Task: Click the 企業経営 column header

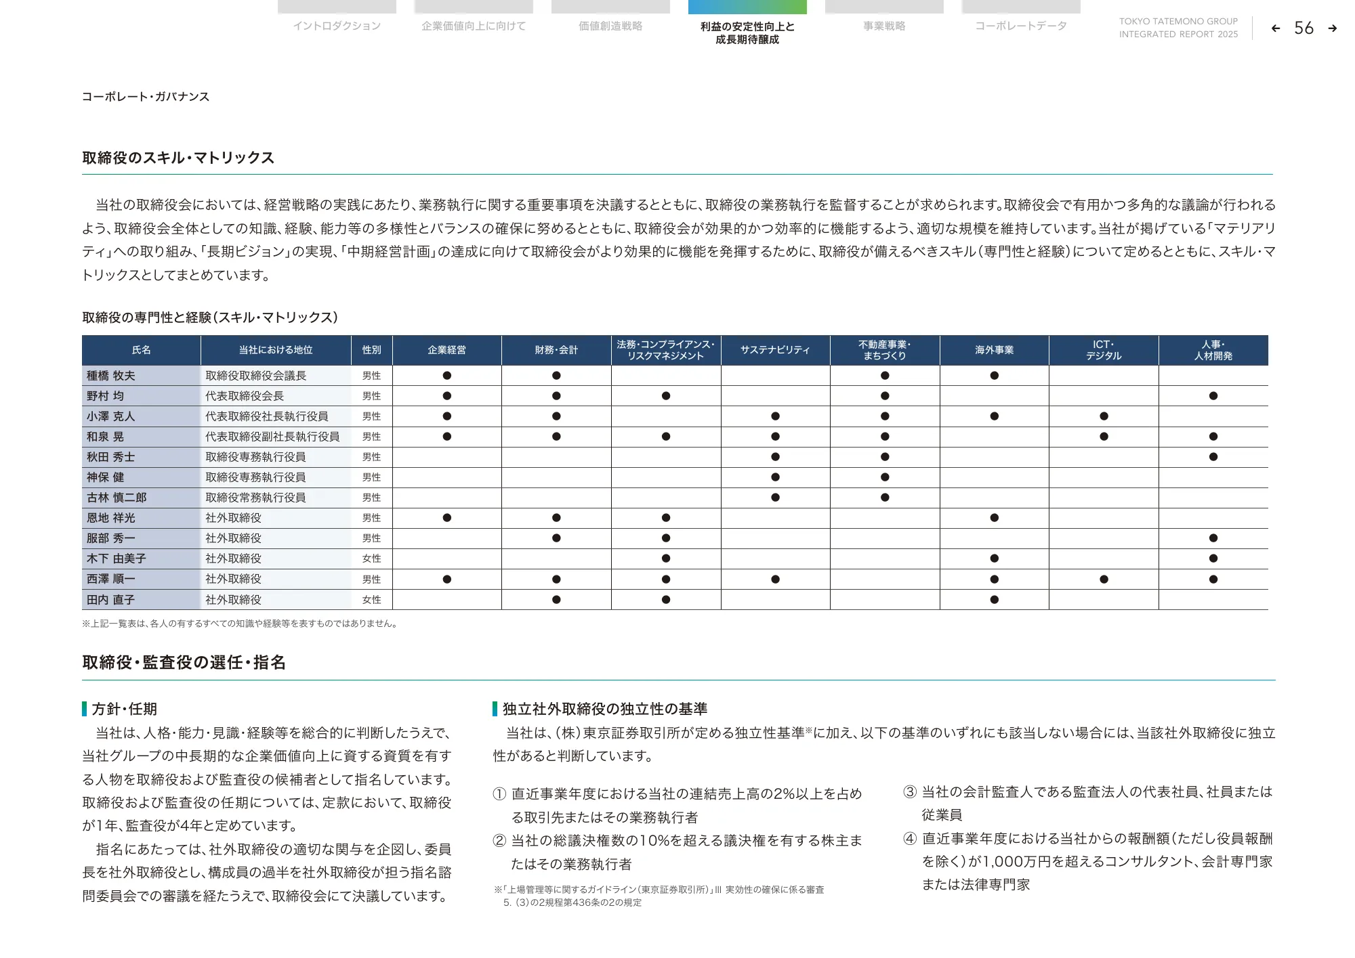Action: [x=447, y=350]
